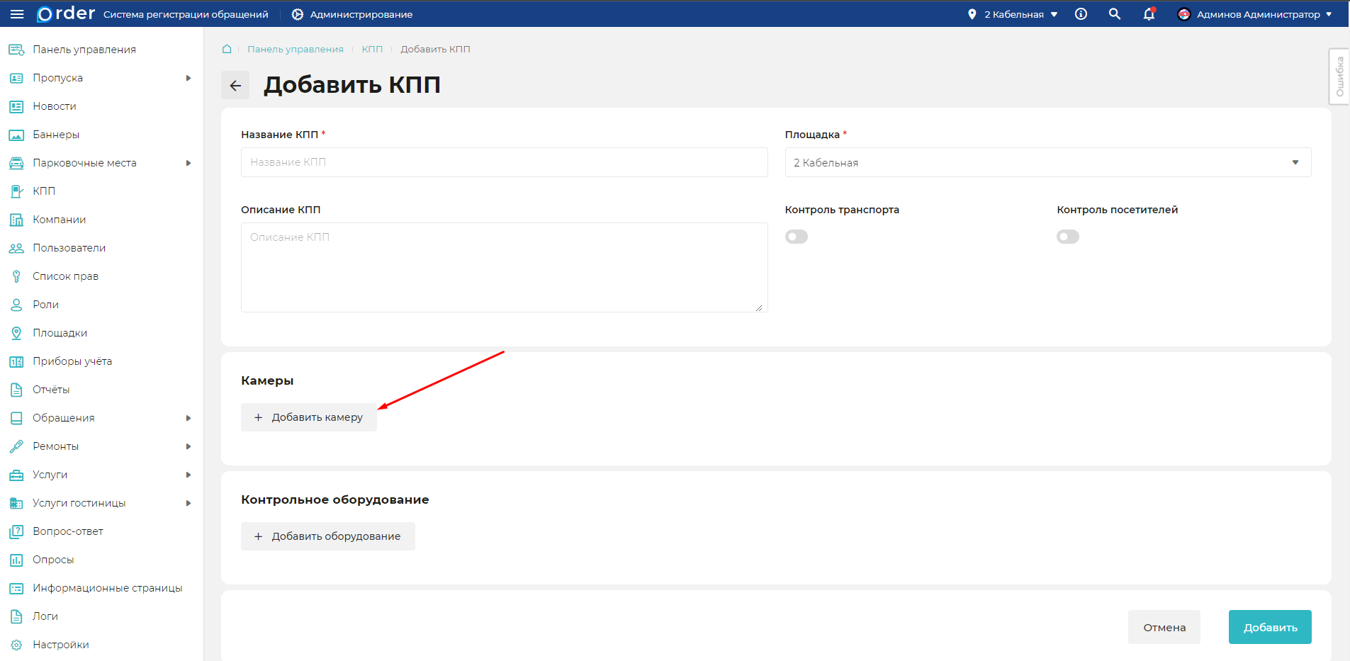Enable the Контроль посетителей toggle

point(1067,237)
